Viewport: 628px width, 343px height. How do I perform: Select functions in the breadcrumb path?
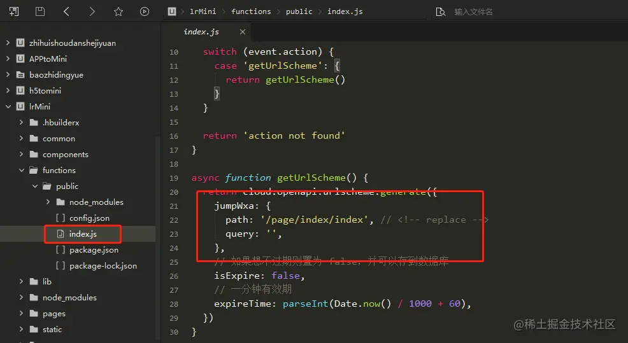[x=251, y=11]
